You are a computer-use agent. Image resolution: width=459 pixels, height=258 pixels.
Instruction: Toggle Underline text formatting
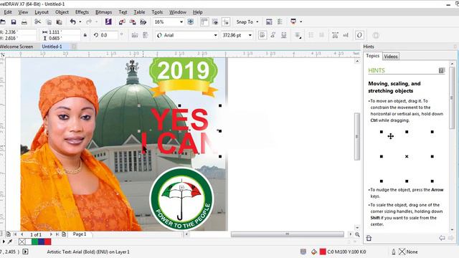point(284,35)
